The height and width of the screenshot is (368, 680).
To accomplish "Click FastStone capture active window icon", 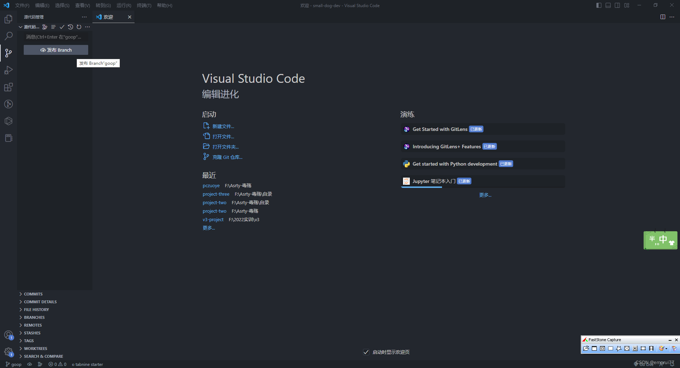I will [594, 349].
